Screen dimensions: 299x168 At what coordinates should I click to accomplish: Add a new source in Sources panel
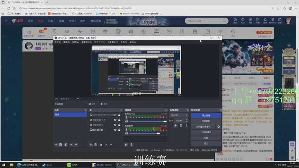point(91,145)
